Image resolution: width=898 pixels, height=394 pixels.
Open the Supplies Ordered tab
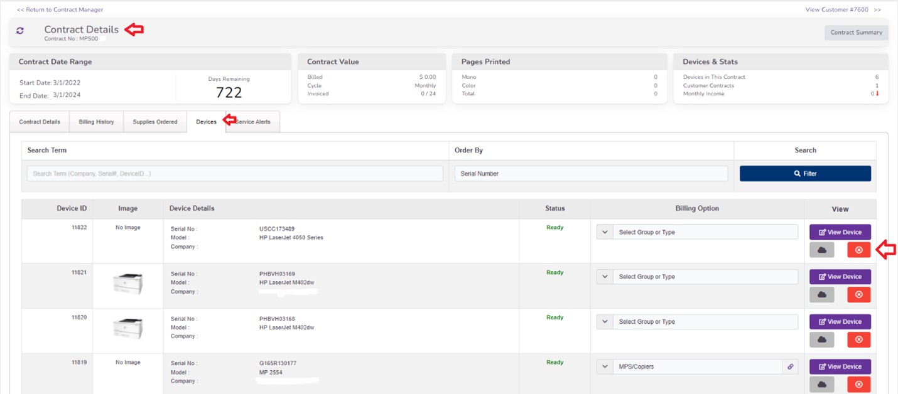[154, 122]
